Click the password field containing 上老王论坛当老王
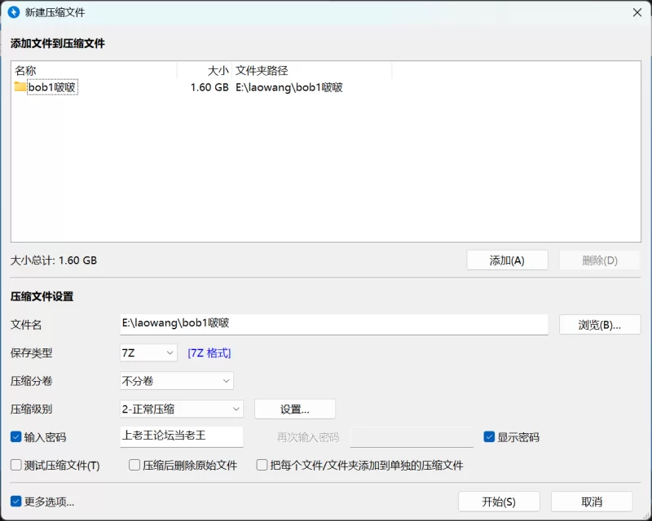The image size is (652, 521). (179, 437)
